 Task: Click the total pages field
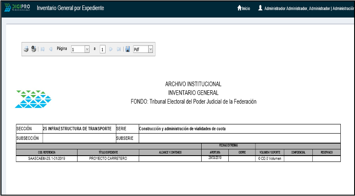103,49
